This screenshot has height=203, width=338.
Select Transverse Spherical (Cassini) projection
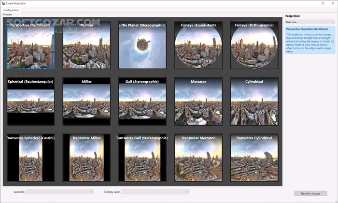click(x=31, y=158)
